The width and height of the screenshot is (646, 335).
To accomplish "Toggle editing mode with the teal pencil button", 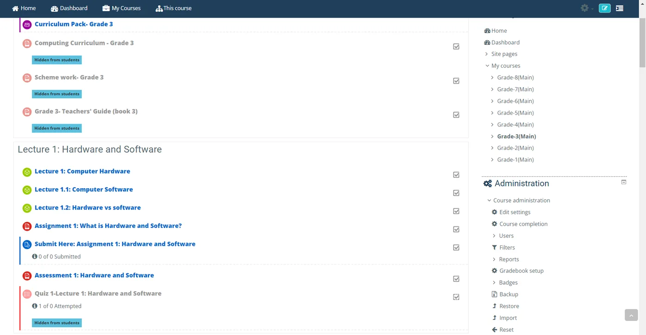I will point(604,8).
